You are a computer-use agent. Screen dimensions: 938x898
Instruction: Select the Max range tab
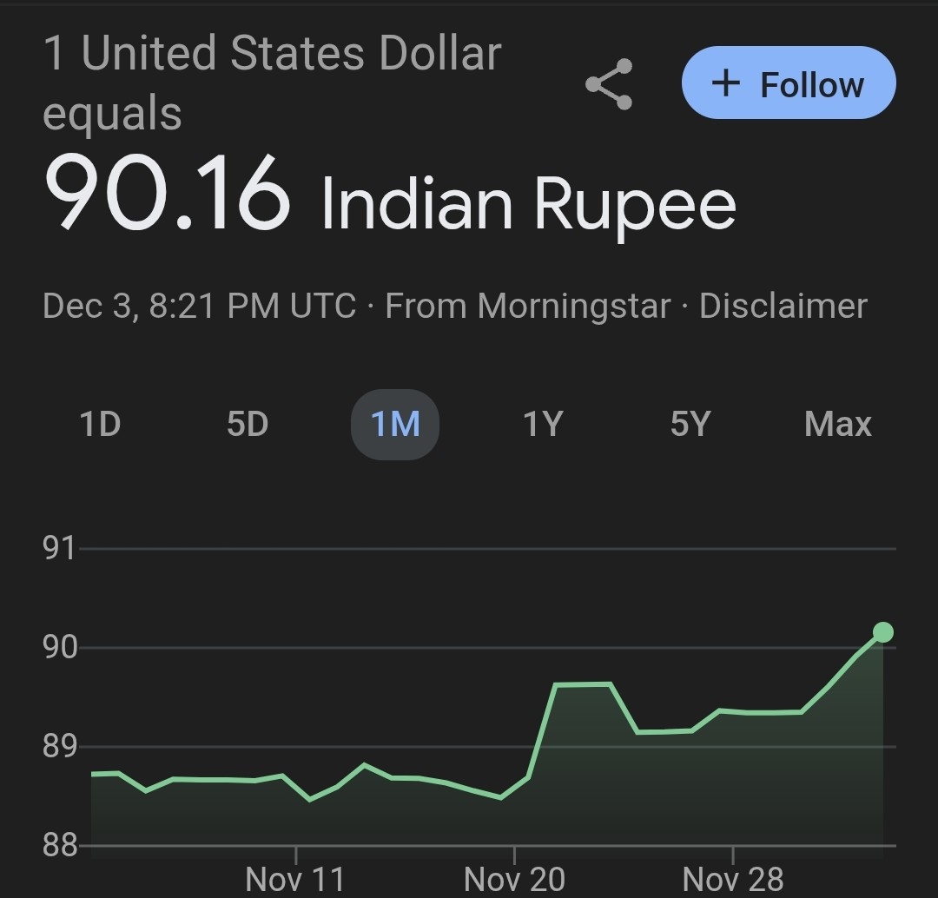click(x=837, y=425)
